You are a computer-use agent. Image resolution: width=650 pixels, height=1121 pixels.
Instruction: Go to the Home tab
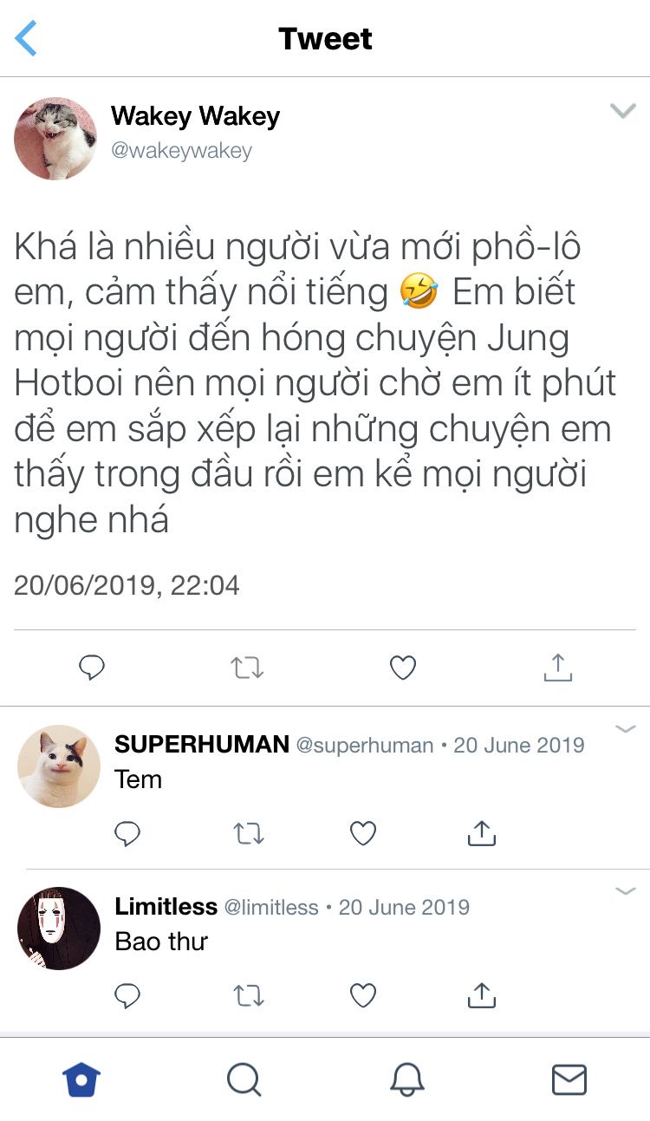click(81, 1079)
